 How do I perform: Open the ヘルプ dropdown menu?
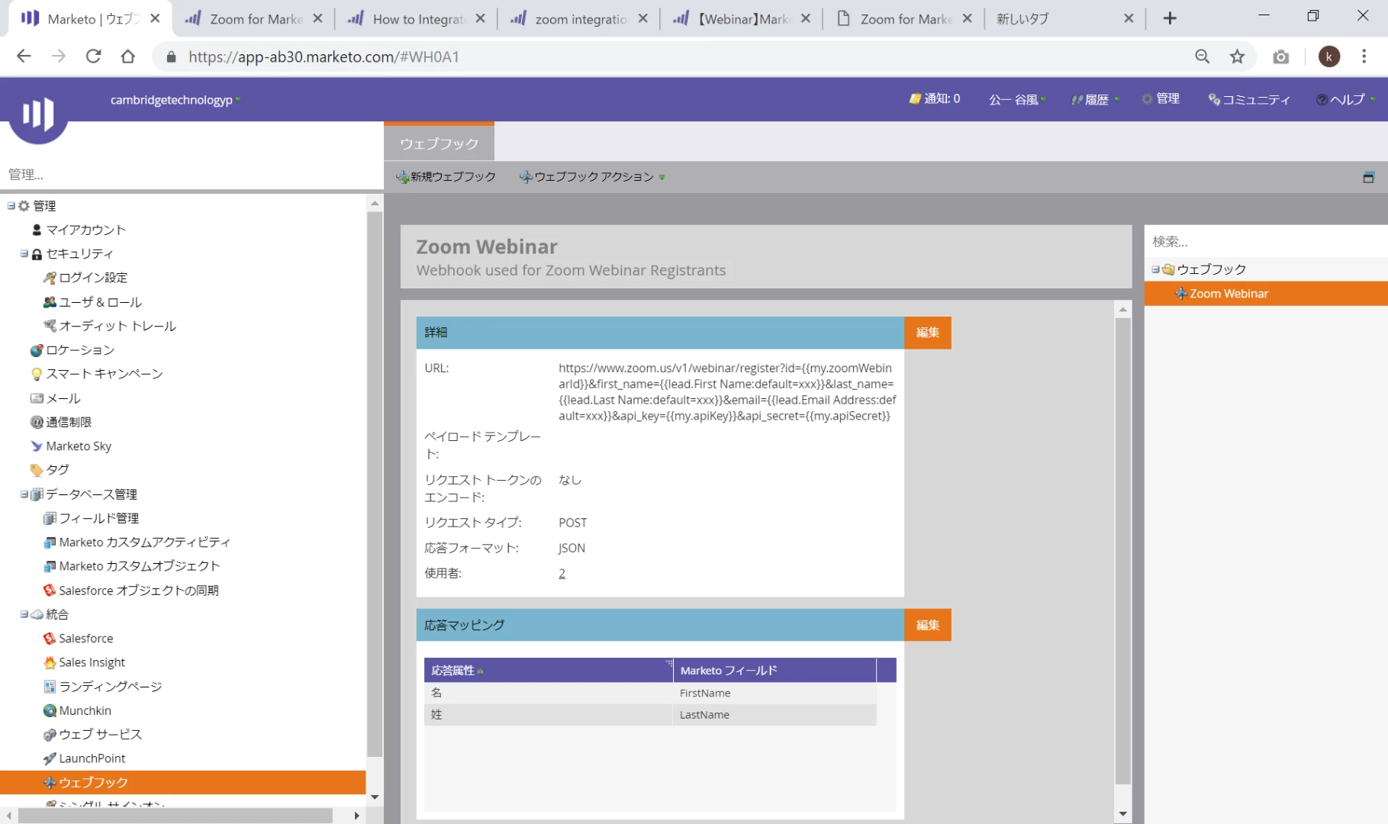(x=1346, y=100)
